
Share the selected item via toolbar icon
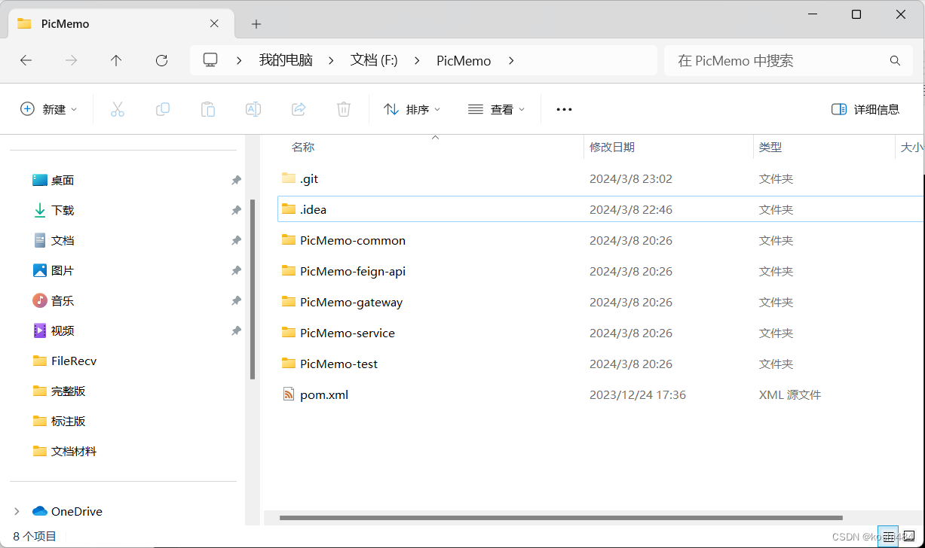tap(299, 109)
